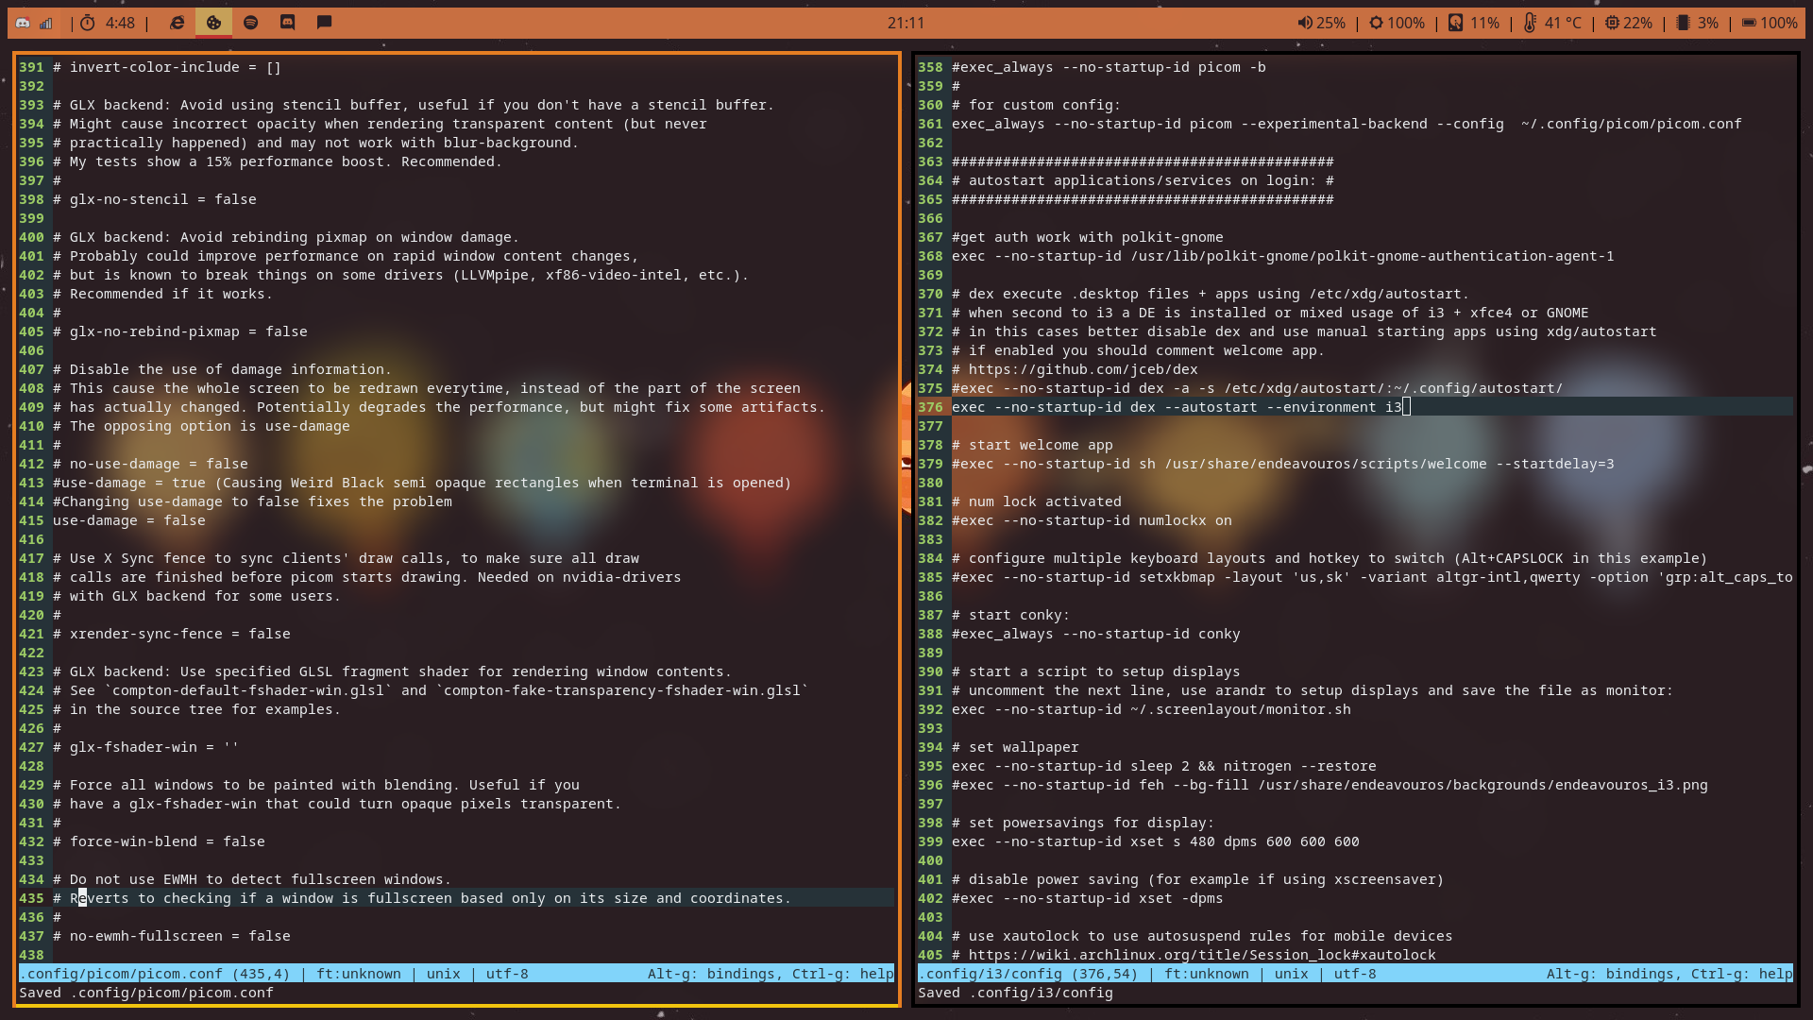Click the volume speaker icon at 25%
This screenshot has width=1813, height=1020.
pos(1320,23)
